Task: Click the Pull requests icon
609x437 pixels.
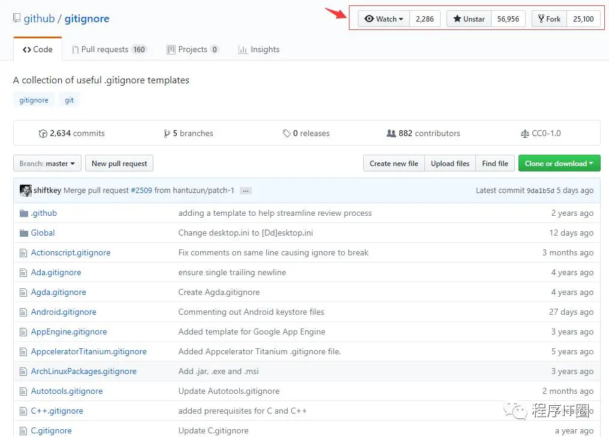Action: (x=76, y=50)
